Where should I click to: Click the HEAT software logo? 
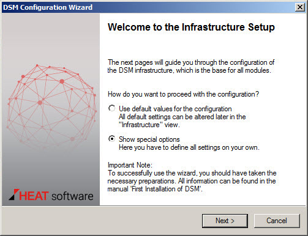51,195
